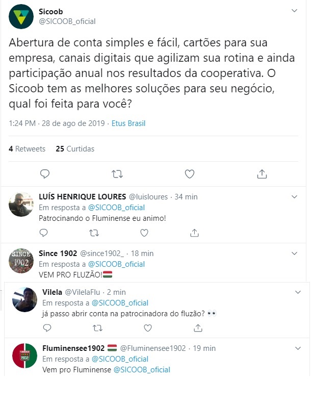This screenshot has height=406, width=312.
Task: Like Vilela's reply about fluzão
Action: pyautogui.click(x=148, y=328)
